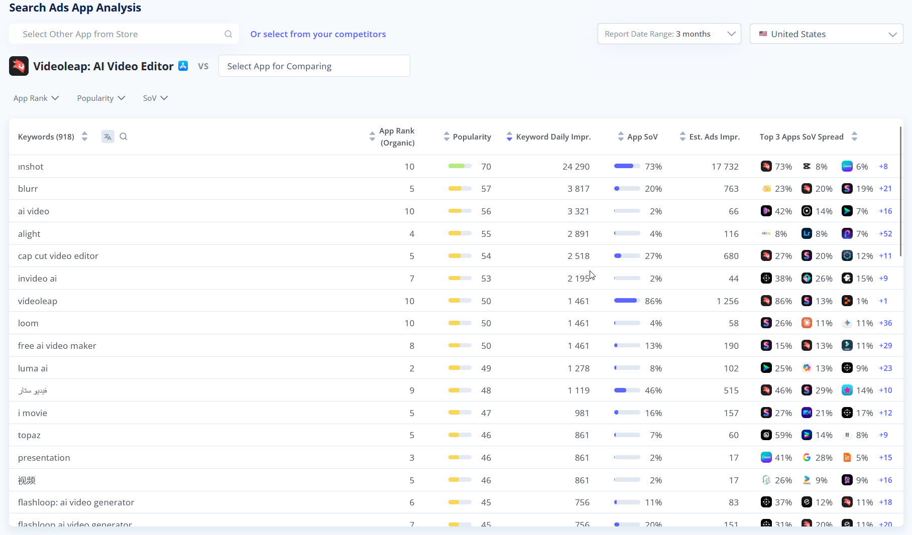Click the Videoleap app logo icon
The width and height of the screenshot is (912, 535).
(19, 66)
